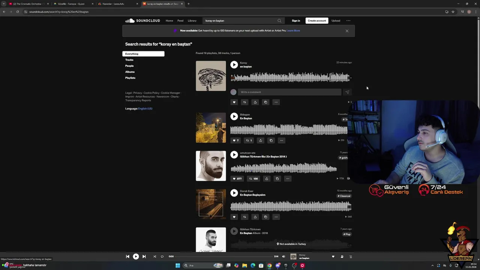Image resolution: width=480 pixels, height=270 pixels.
Task: Open more options for ildogan's track
Action: pyautogui.click(x=282, y=140)
